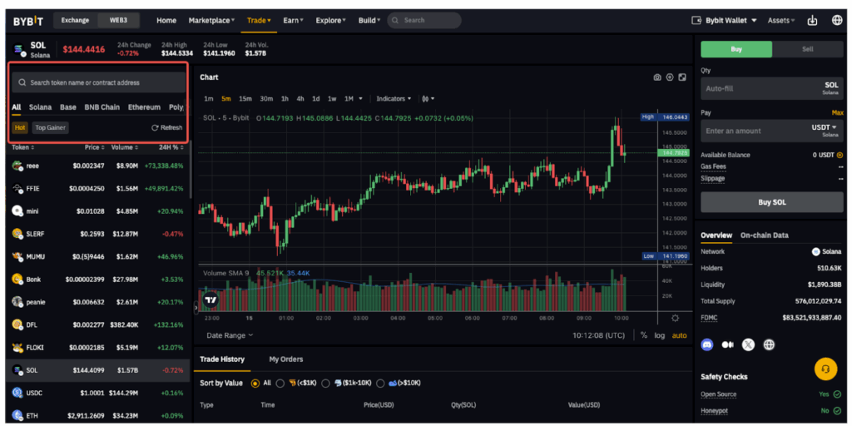Select the ETH token icon

point(17,415)
